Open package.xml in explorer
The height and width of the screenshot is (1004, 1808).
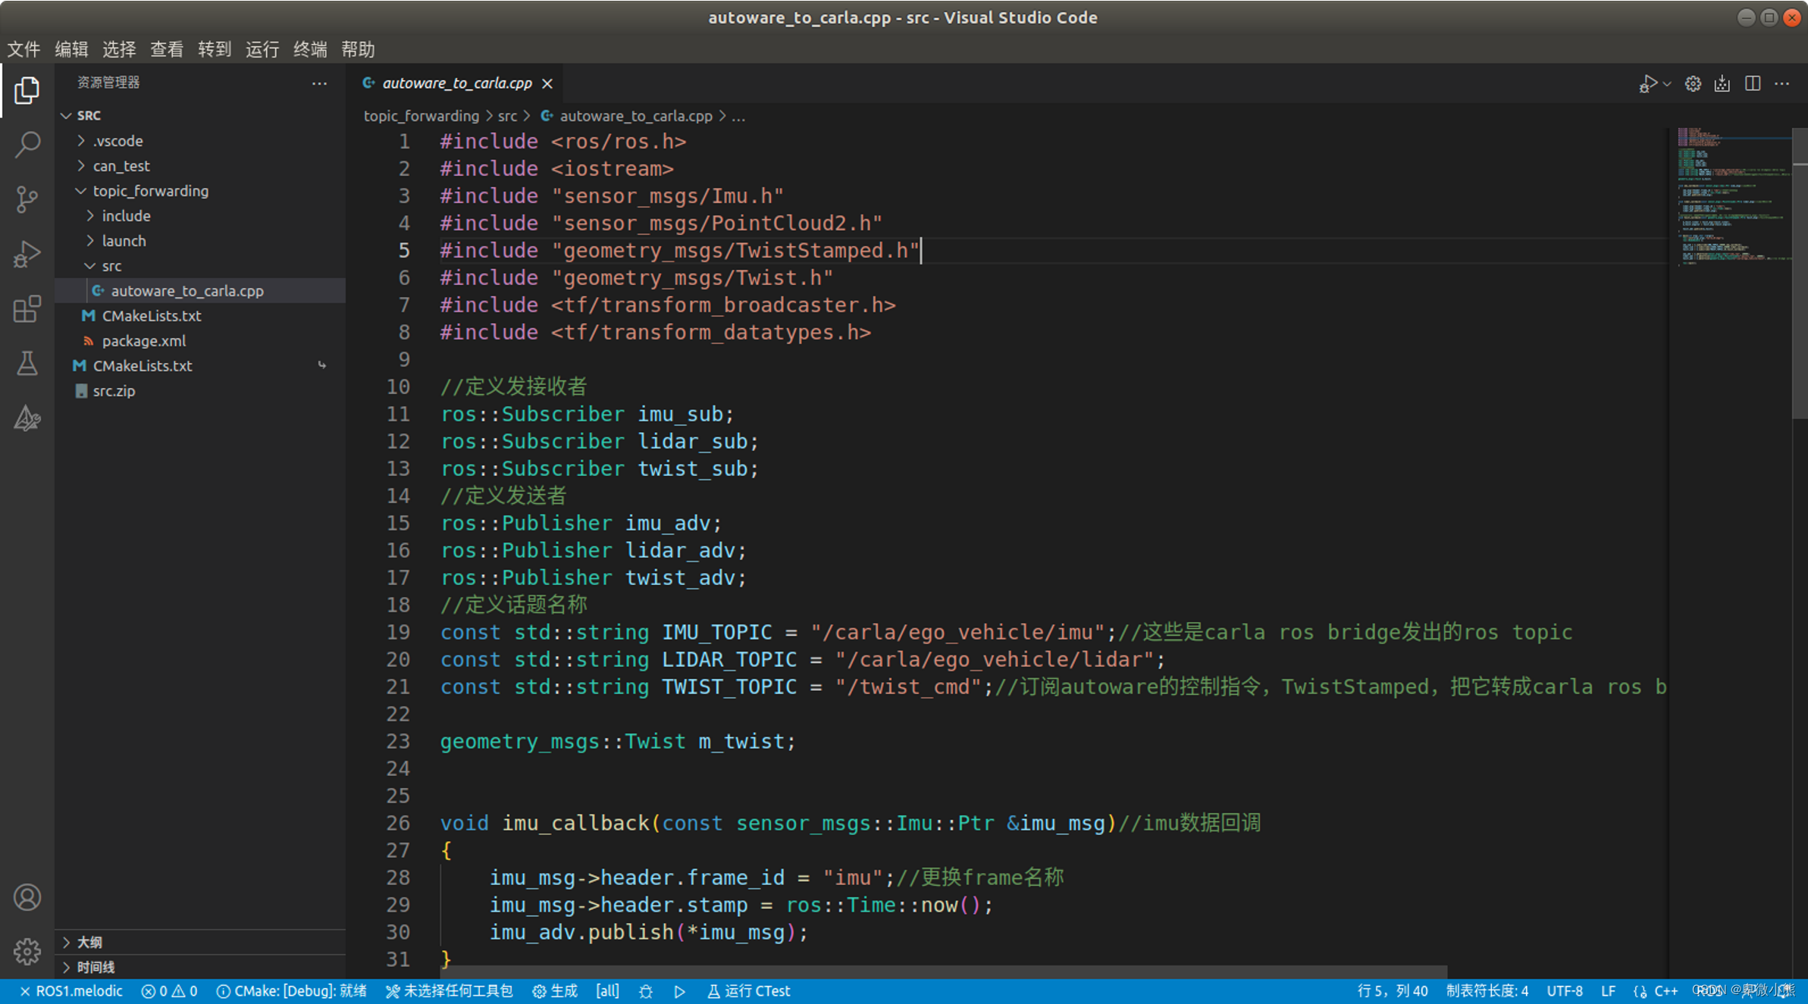tap(143, 341)
